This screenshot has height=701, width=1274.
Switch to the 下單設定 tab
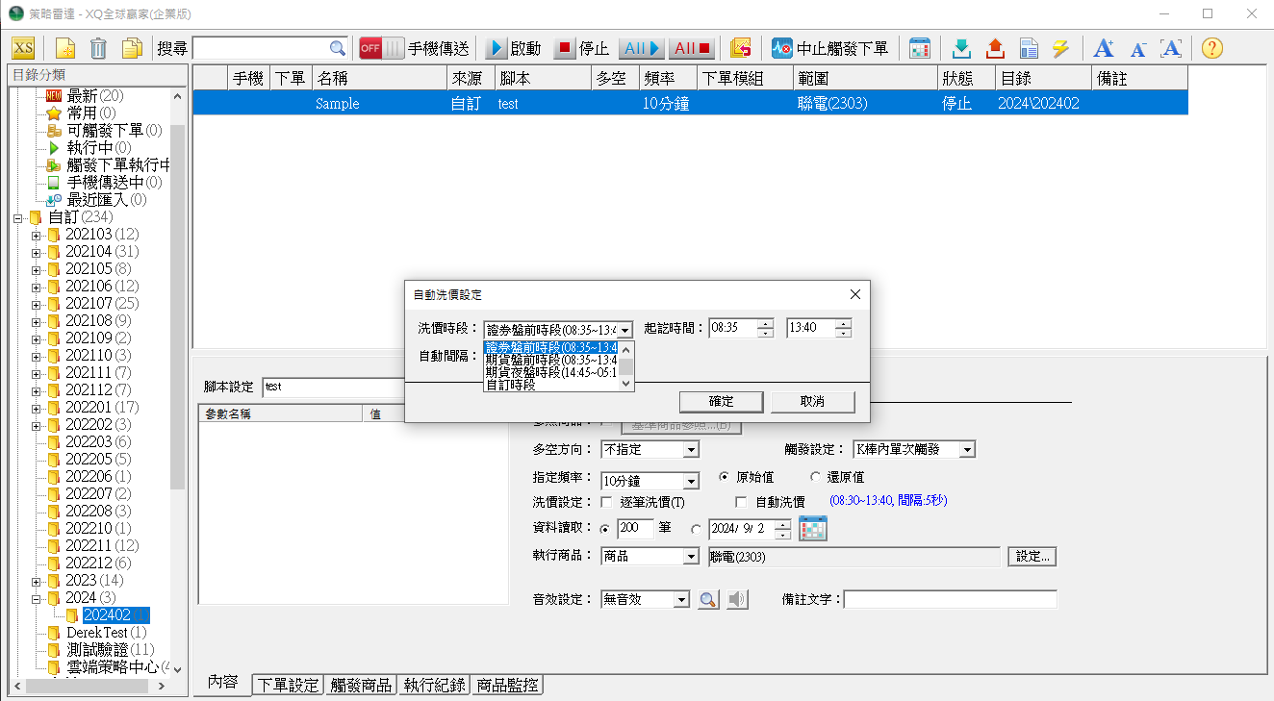point(286,686)
